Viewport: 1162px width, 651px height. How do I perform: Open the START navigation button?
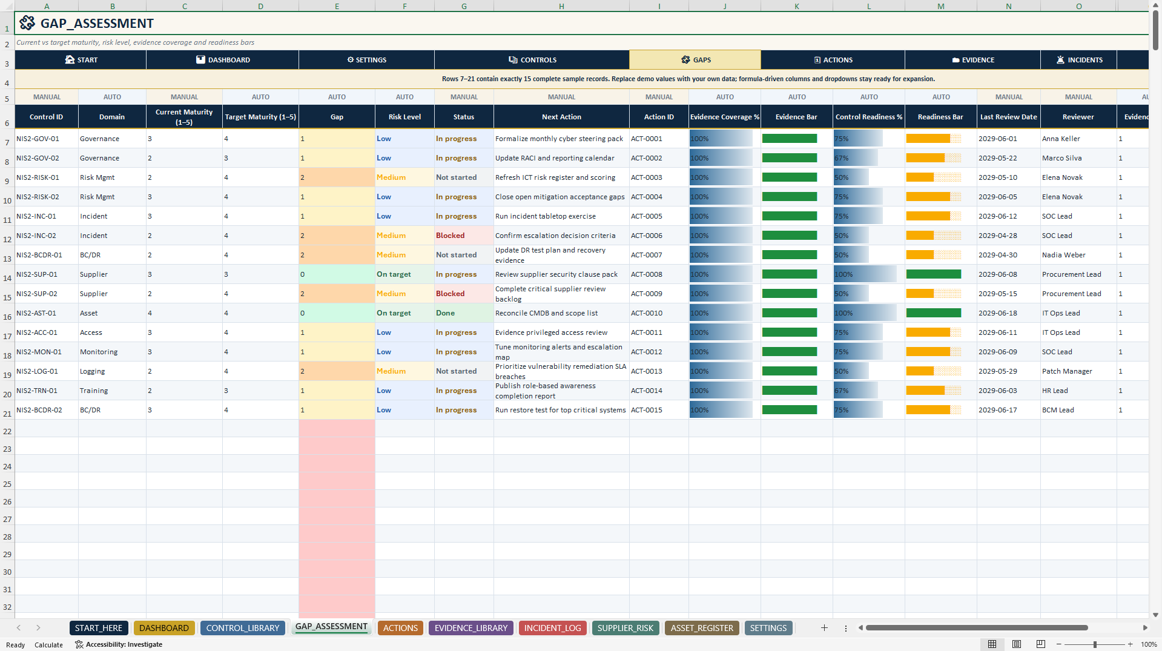81,60
